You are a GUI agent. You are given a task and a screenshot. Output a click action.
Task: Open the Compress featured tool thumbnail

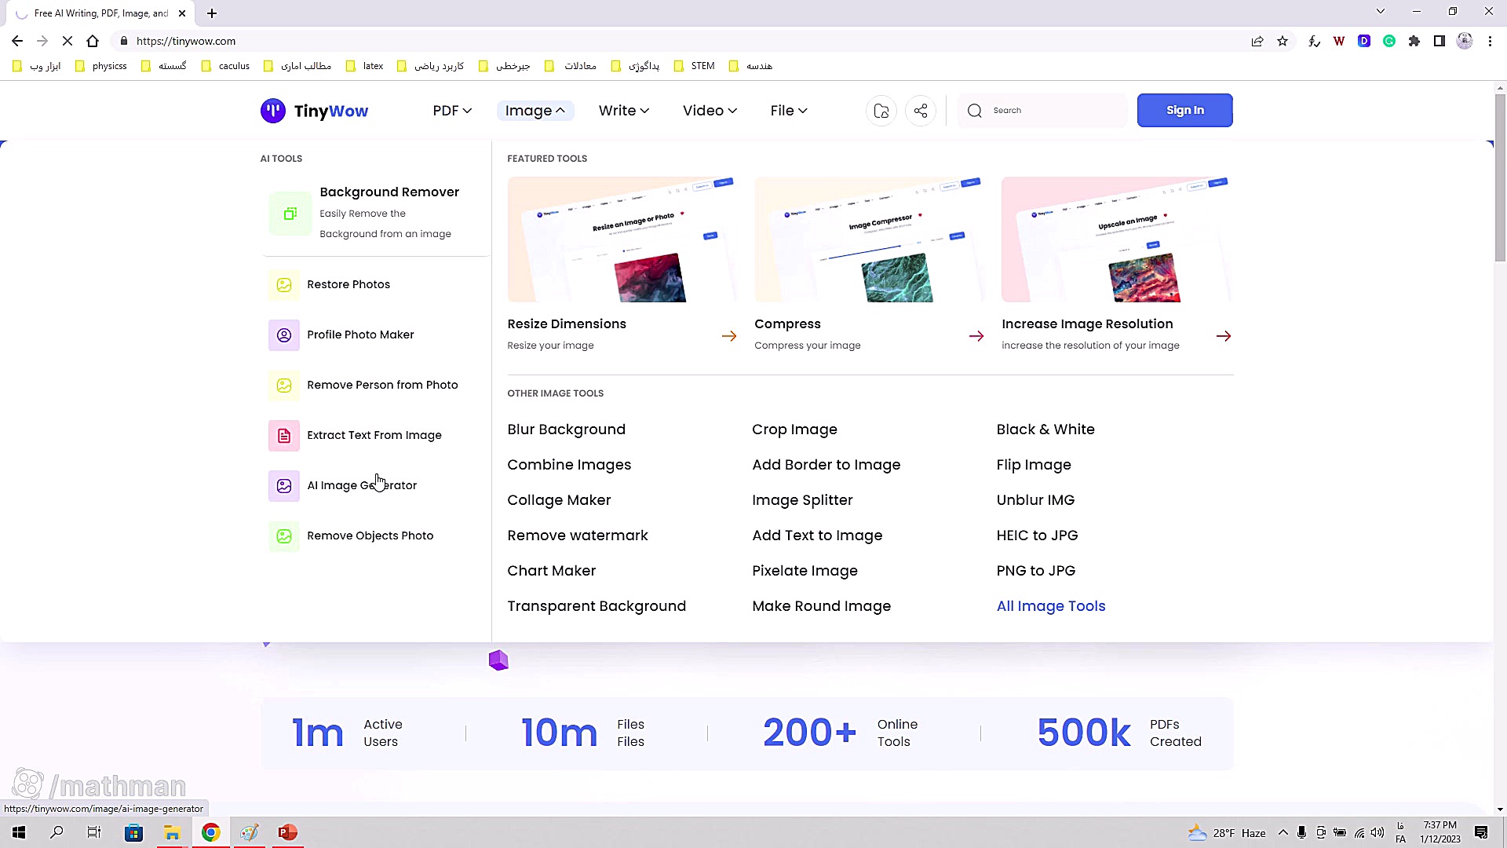tap(869, 239)
